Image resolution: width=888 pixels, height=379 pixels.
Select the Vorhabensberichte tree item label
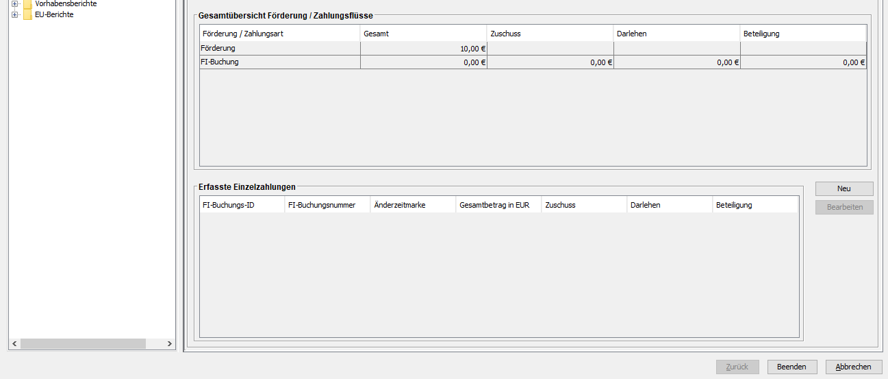[66, 3]
